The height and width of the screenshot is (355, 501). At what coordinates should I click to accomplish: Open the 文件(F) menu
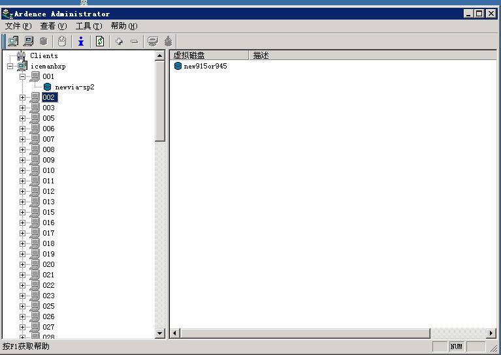pos(18,26)
